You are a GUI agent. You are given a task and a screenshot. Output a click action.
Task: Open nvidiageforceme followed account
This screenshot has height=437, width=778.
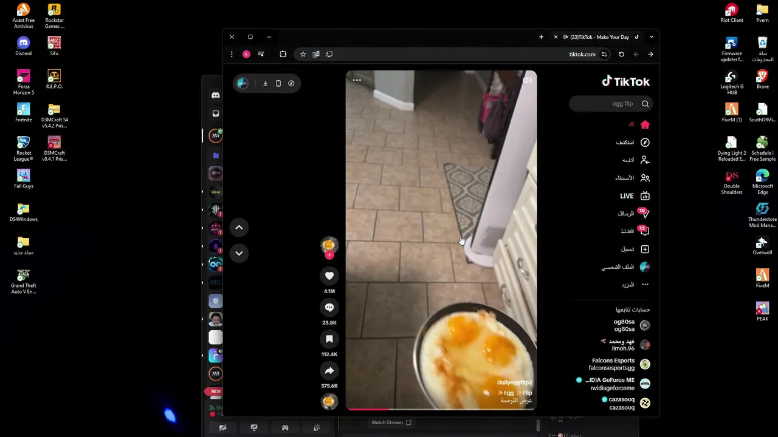[x=614, y=384]
